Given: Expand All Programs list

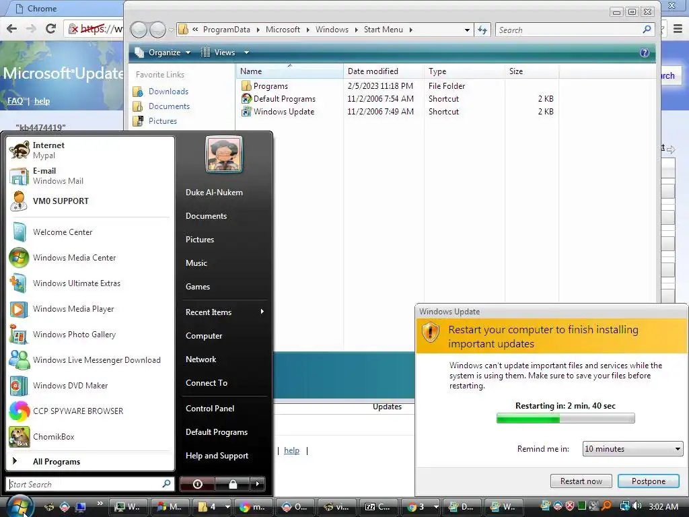Looking at the screenshot, I should (90, 462).
